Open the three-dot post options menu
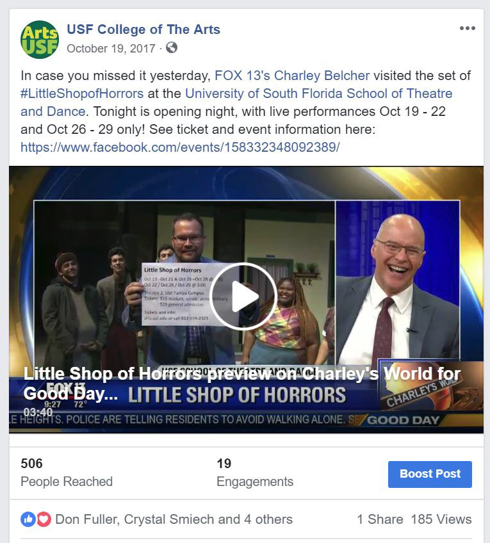The height and width of the screenshot is (543, 490). tap(467, 28)
